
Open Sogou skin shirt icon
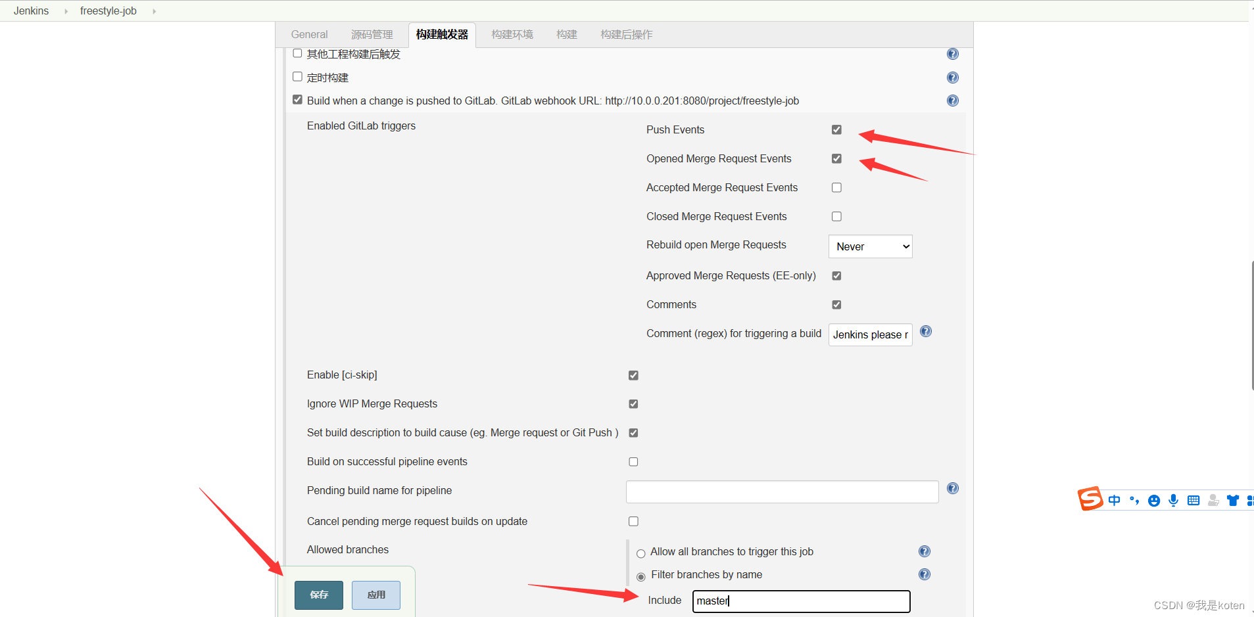click(x=1232, y=501)
